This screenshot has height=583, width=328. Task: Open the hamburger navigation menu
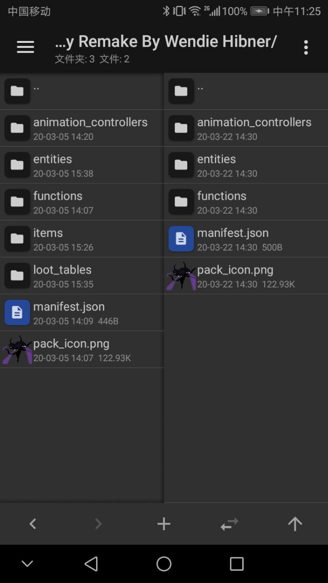25,47
